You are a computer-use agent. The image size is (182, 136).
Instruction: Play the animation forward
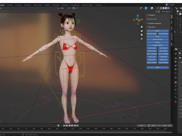72,125
